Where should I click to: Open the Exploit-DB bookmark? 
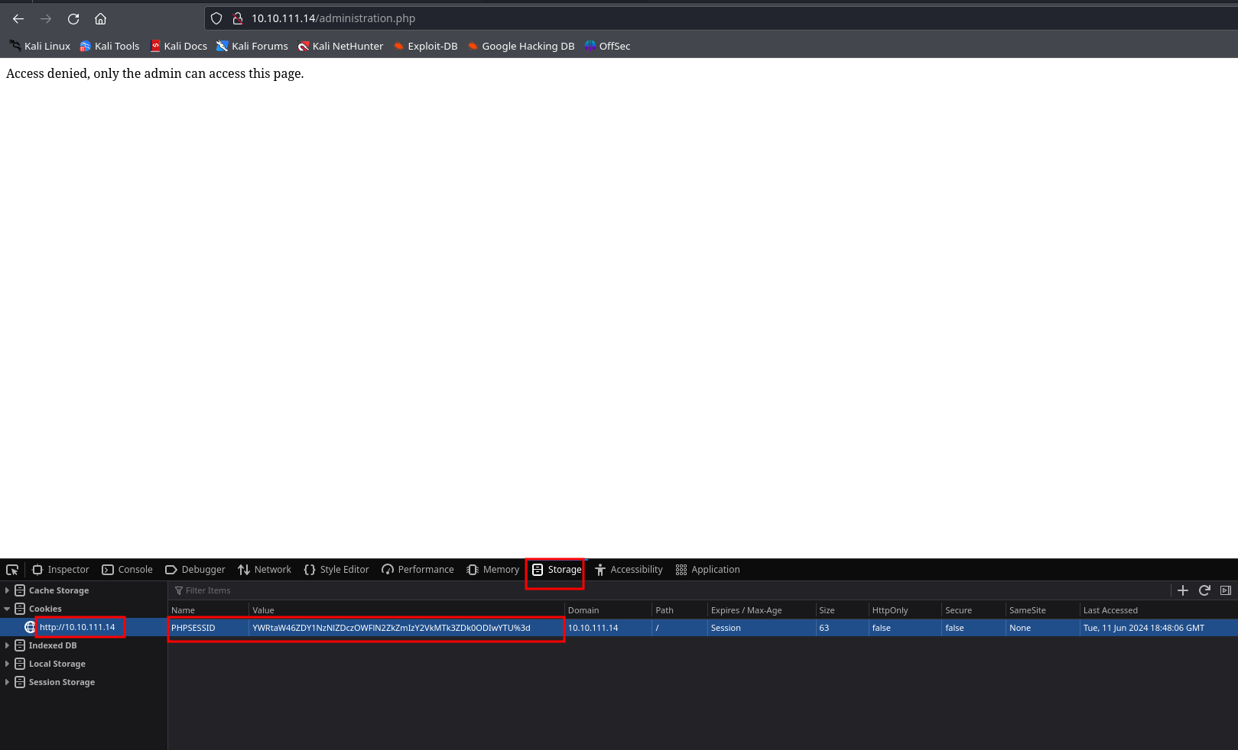(425, 46)
